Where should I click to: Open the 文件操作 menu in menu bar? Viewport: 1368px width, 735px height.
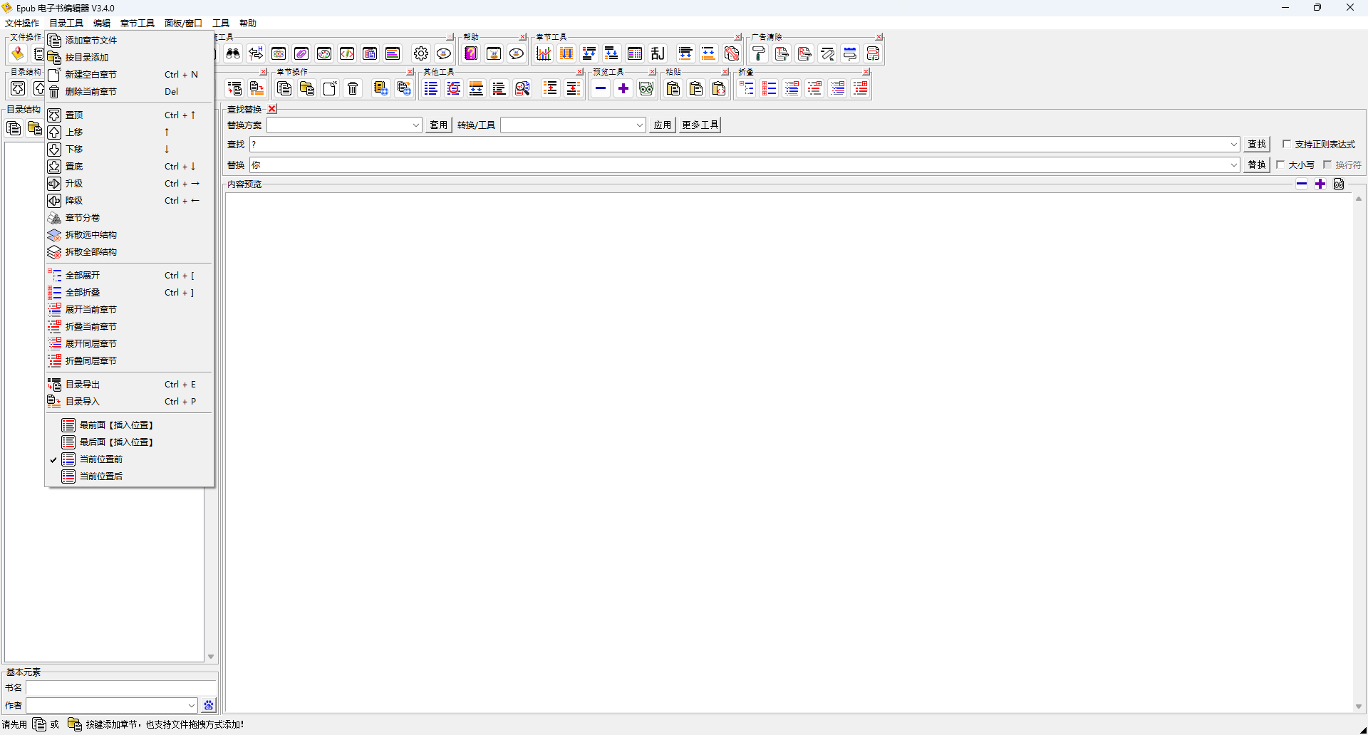pos(22,23)
